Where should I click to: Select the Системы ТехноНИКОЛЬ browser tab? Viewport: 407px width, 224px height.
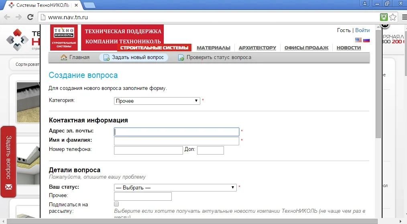click(43, 5)
